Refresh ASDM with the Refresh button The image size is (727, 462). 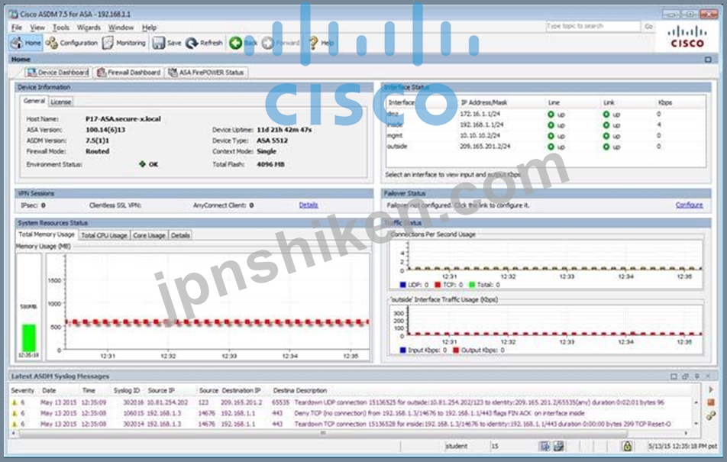click(x=204, y=43)
